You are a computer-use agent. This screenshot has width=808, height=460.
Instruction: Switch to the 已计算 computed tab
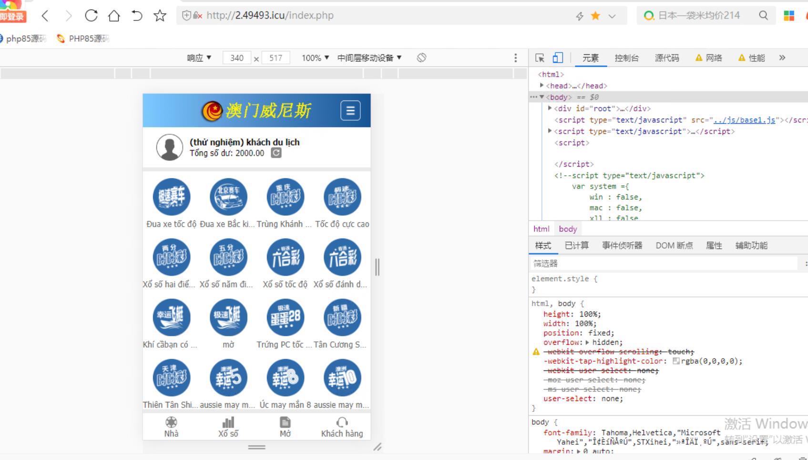576,246
